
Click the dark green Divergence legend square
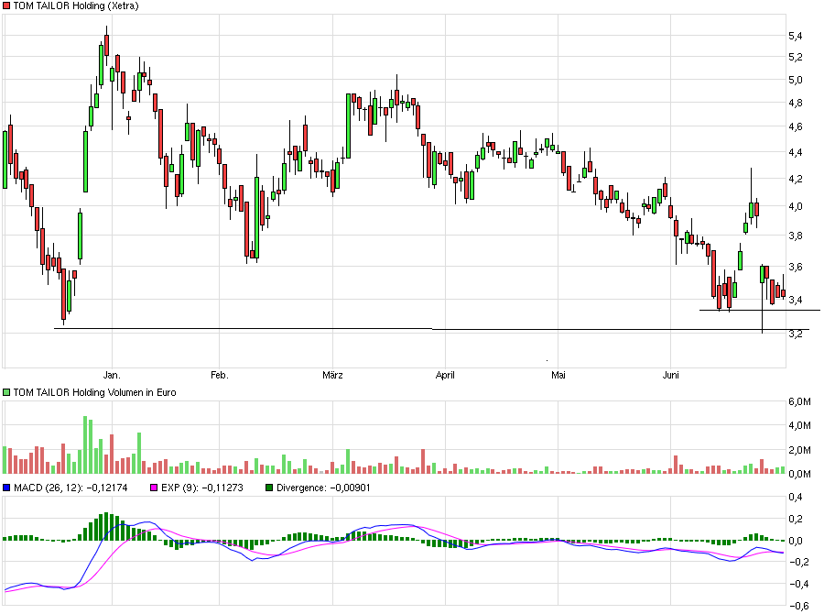pyautogui.click(x=269, y=488)
